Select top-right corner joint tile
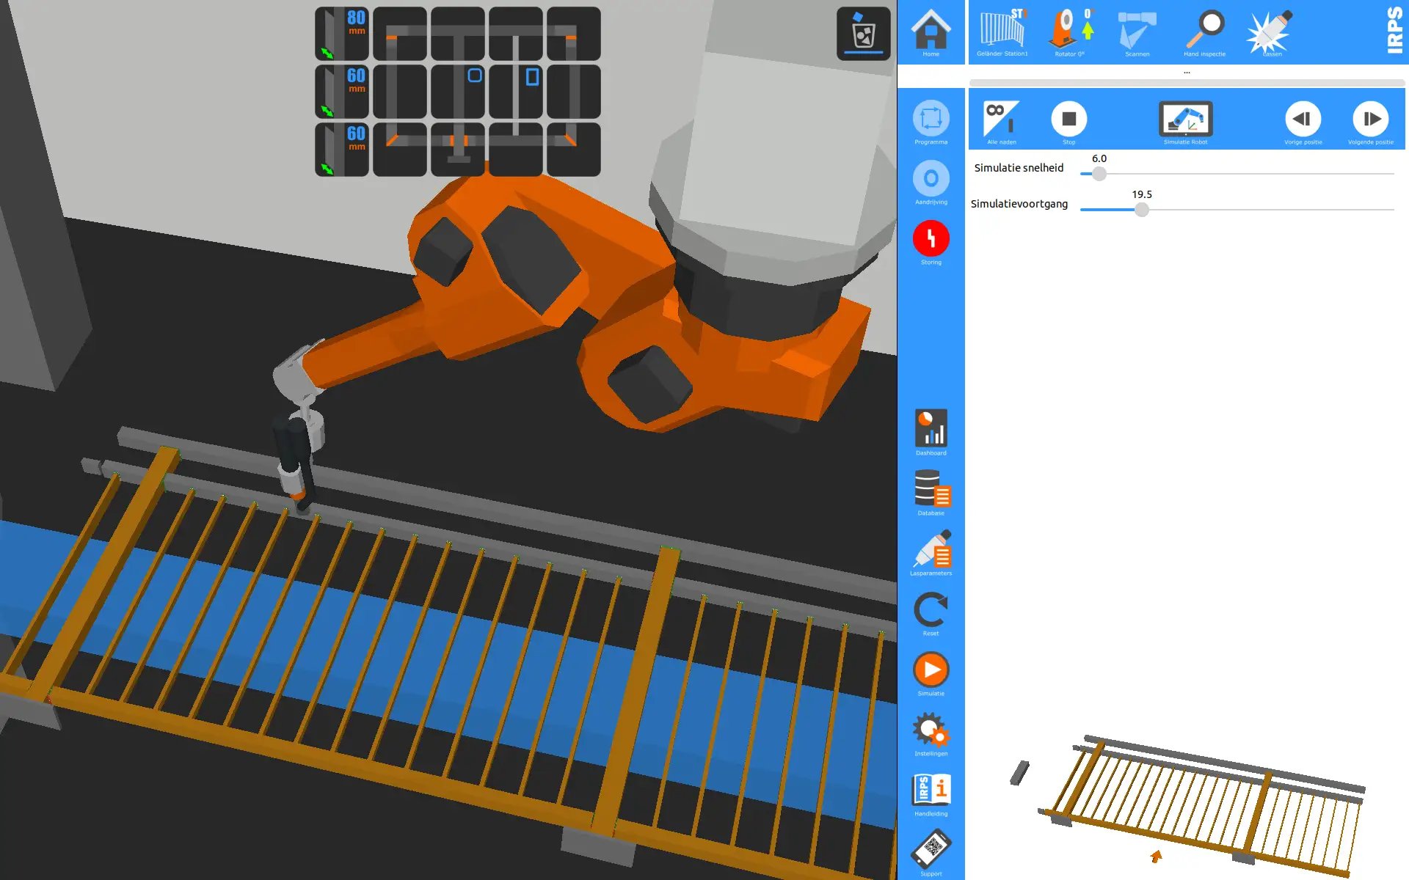Viewport: 1409px width, 880px height. 574,34
